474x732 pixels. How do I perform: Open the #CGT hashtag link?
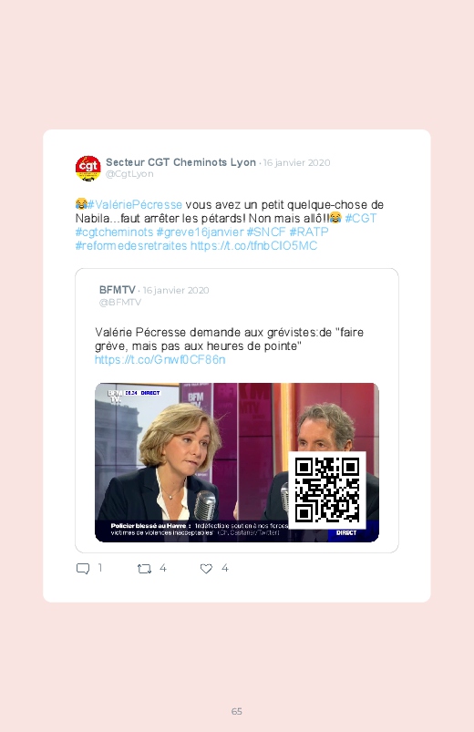(x=361, y=218)
